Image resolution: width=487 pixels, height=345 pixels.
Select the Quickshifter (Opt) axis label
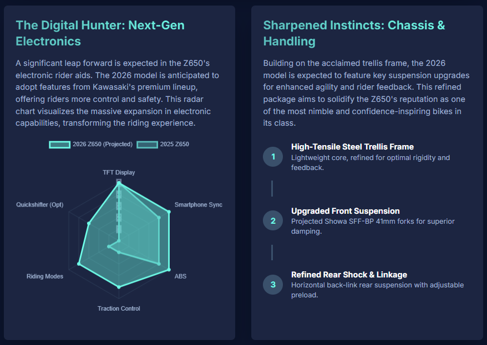40,205
